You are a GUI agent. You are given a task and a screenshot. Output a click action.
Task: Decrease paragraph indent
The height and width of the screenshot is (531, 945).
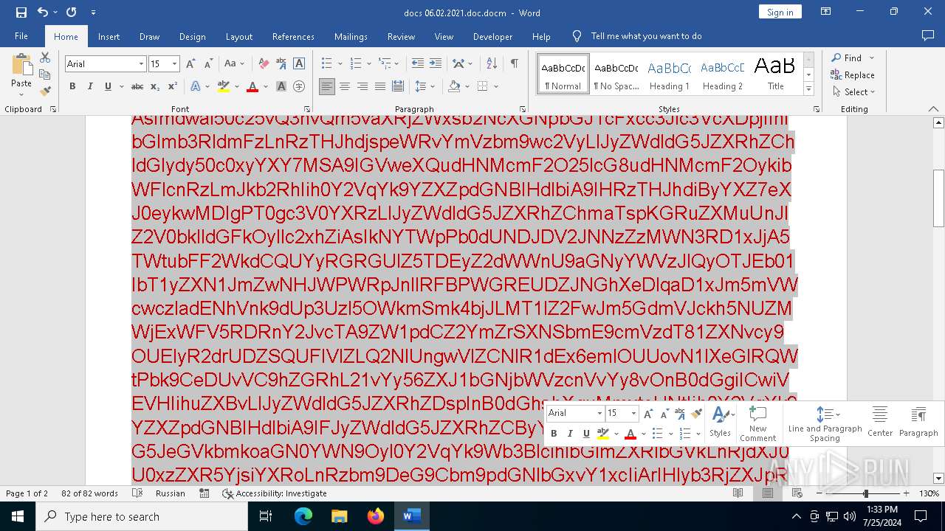pyautogui.click(x=418, y=64)
